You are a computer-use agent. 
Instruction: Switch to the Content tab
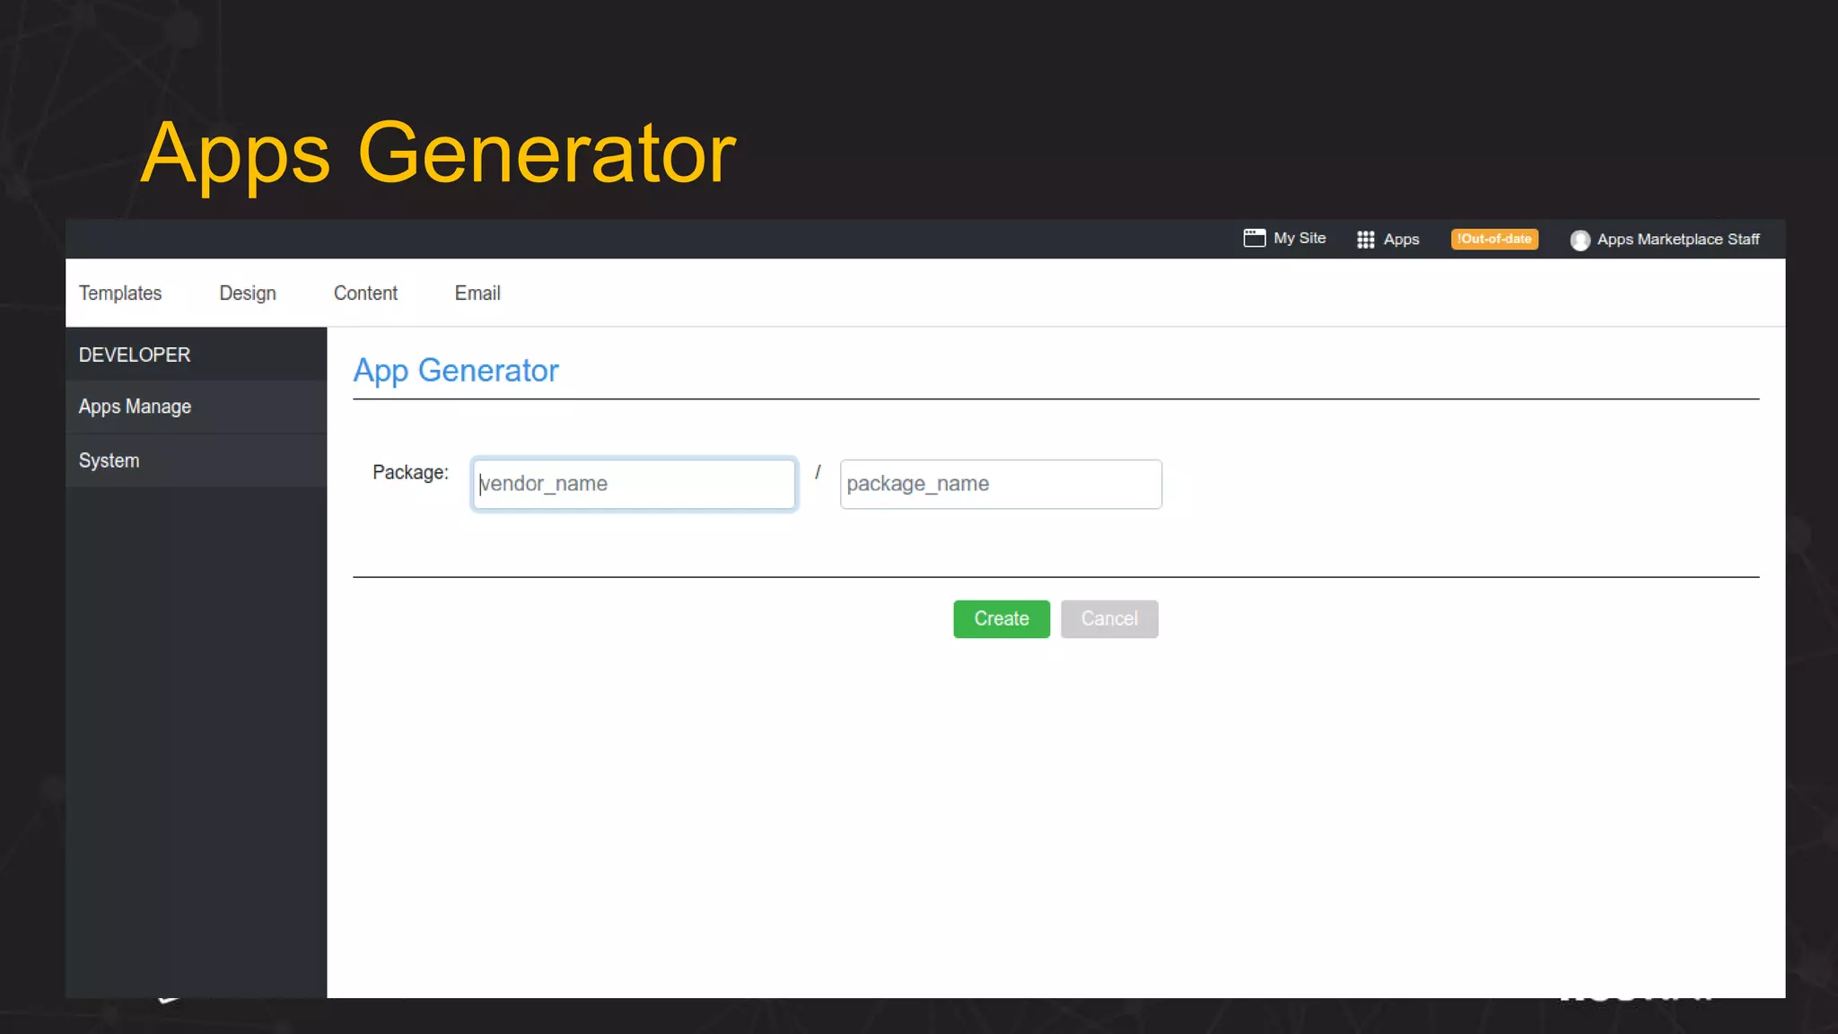coord(365,293)
